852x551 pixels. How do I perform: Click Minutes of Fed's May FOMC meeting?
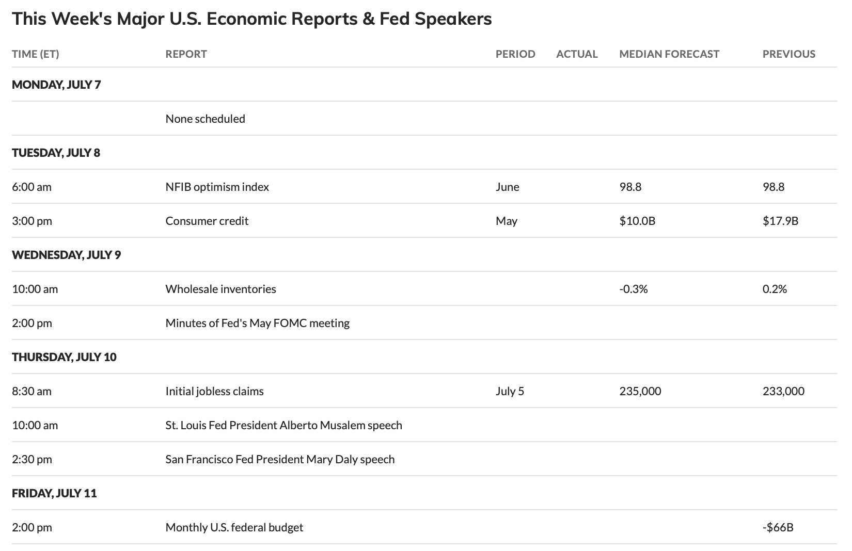coord(257,323)
